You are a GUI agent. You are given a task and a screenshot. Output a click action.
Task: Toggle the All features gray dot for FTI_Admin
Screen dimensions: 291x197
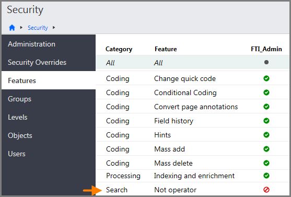point(266,62)
